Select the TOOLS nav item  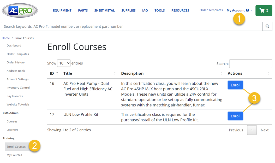coord(159,10)
